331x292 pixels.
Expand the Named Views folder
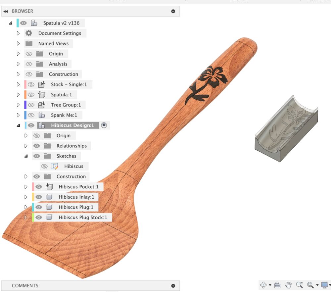pos(18,43)
